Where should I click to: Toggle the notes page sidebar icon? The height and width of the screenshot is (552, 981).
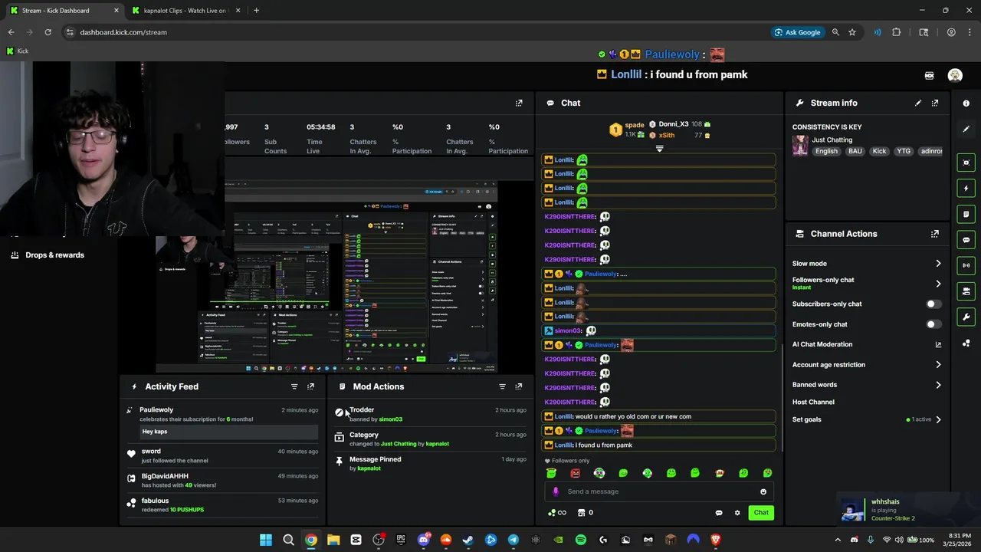tap(966, 214)
